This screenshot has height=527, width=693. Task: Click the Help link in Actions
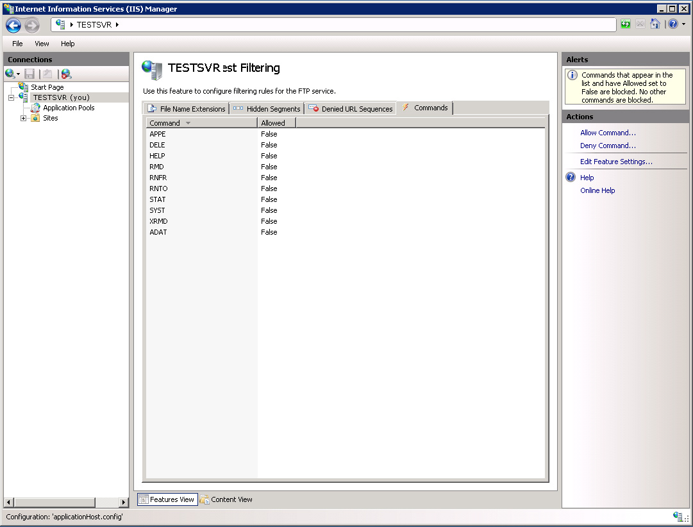pyautogui.click(x=587, y=178)
